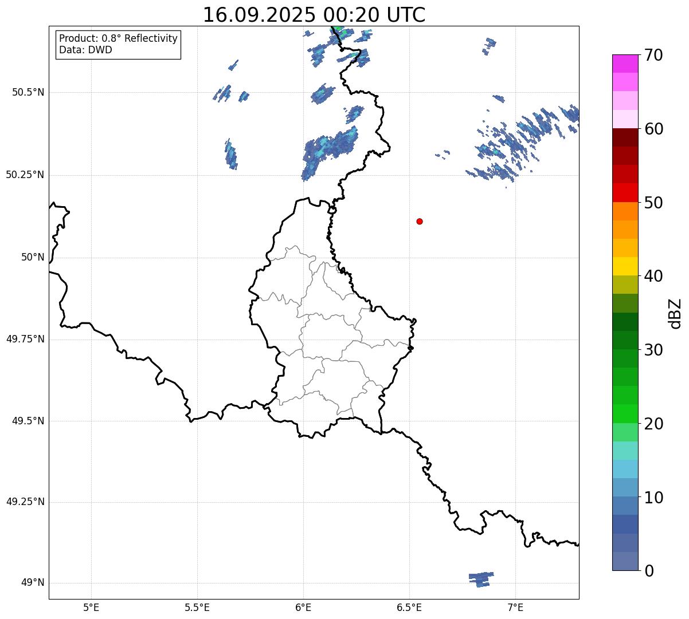
Task: Click the orange swatch just below 50
Action: (x=625, y=211)
